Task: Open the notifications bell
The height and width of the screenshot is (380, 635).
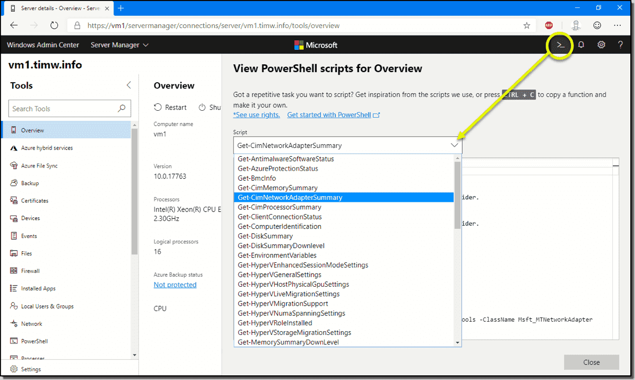Action: tap(581, 45)
